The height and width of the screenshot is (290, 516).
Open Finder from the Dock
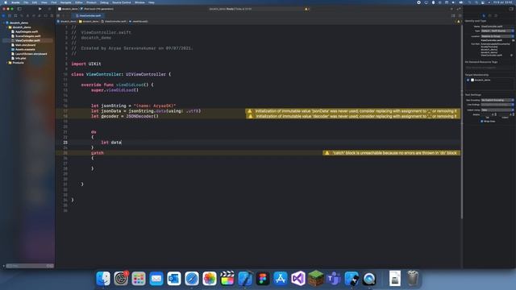tap(103, 279)
